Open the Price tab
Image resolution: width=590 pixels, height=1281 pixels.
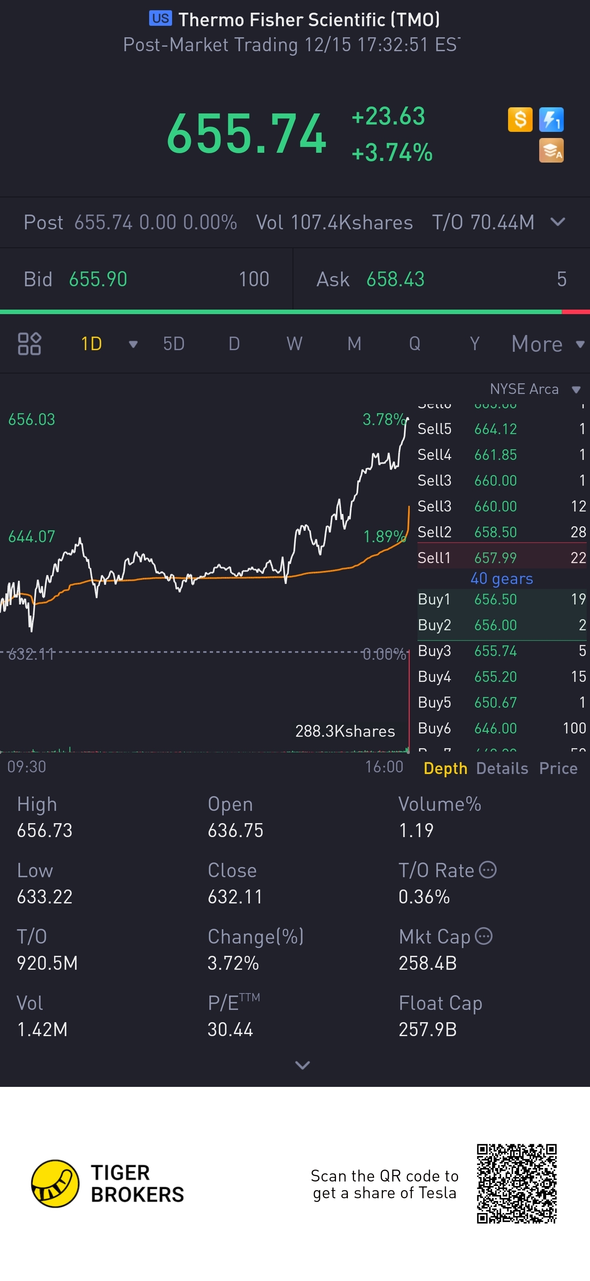pyautogui.click(x=558, y=768)
